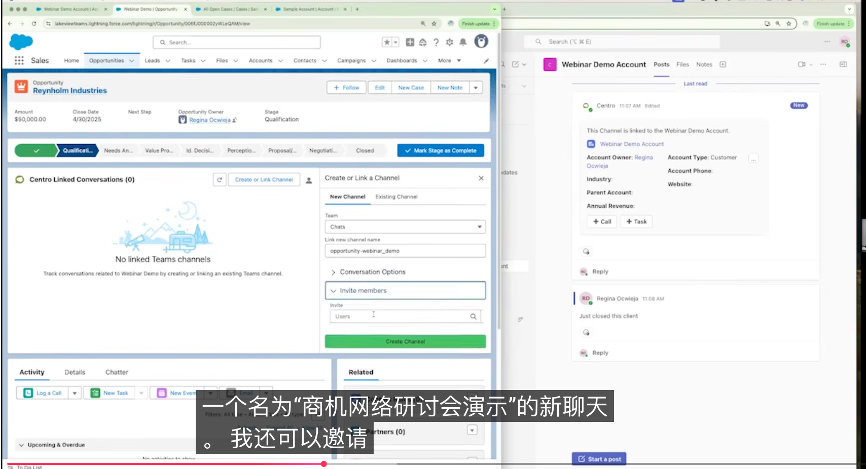Viewport: 866px width, 469px height.
Task: Open the user profile avatar in Salesforce
Action: [481, 42]
